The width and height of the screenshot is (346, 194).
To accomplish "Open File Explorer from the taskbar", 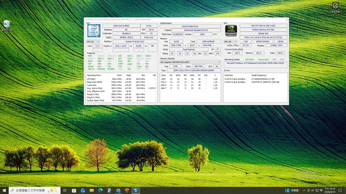I will tap(92, 190).
